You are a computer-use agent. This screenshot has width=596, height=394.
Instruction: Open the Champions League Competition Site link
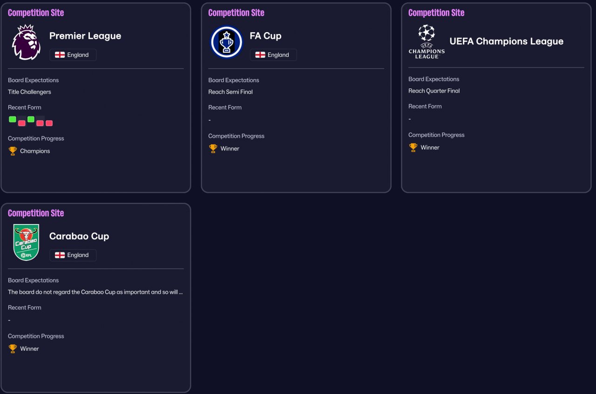pos(436,13)
